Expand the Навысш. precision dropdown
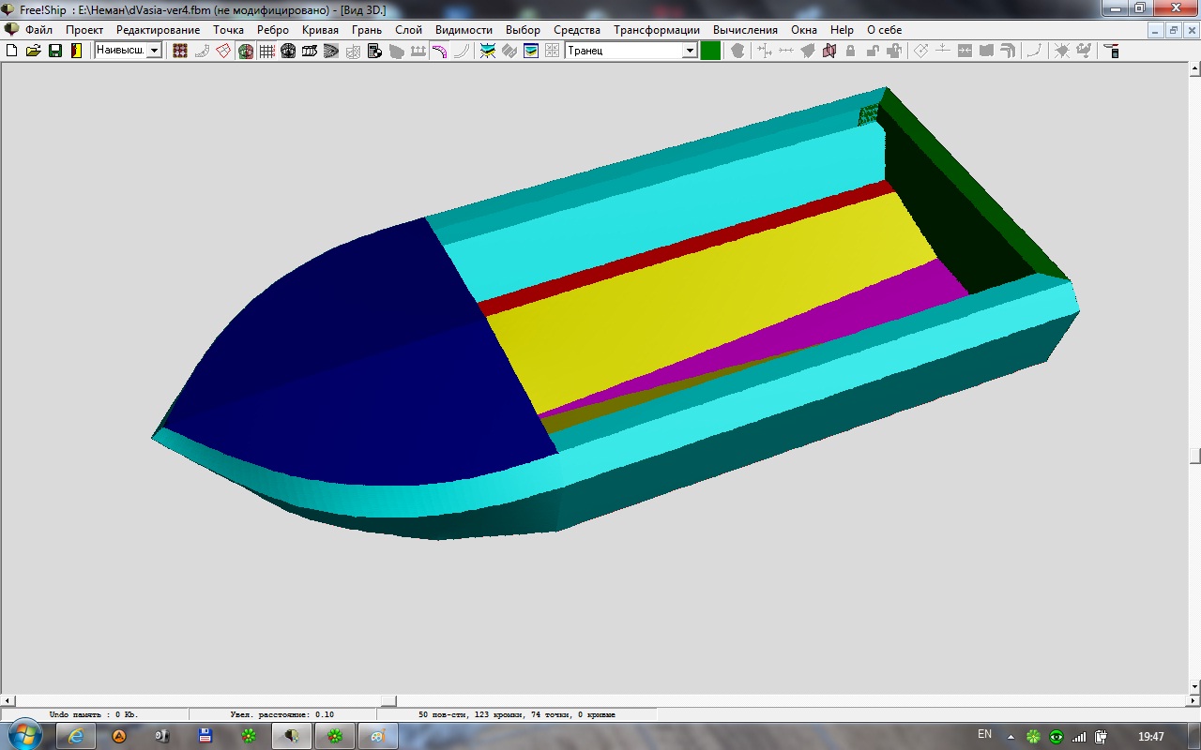1201x750 pixels. click(155, 51)
